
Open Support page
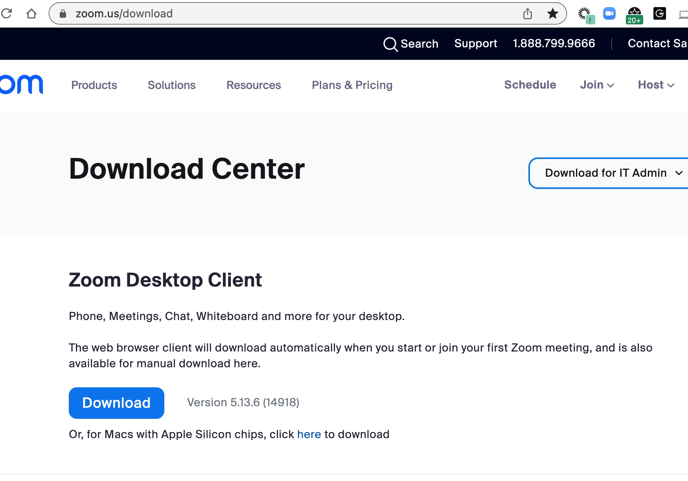476,44
